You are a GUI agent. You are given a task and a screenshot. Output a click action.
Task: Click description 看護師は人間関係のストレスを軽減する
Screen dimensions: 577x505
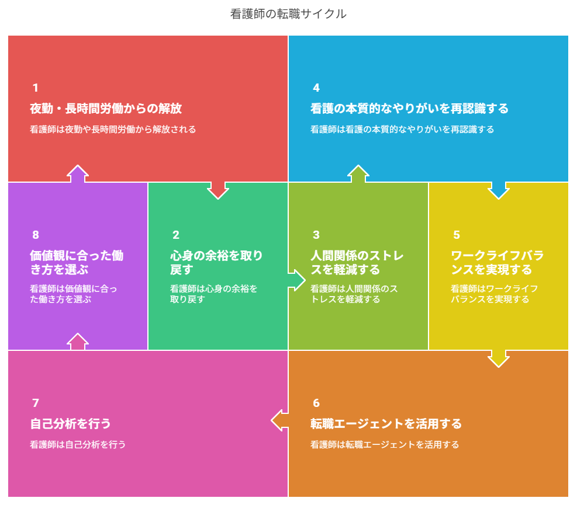point(354,294)
